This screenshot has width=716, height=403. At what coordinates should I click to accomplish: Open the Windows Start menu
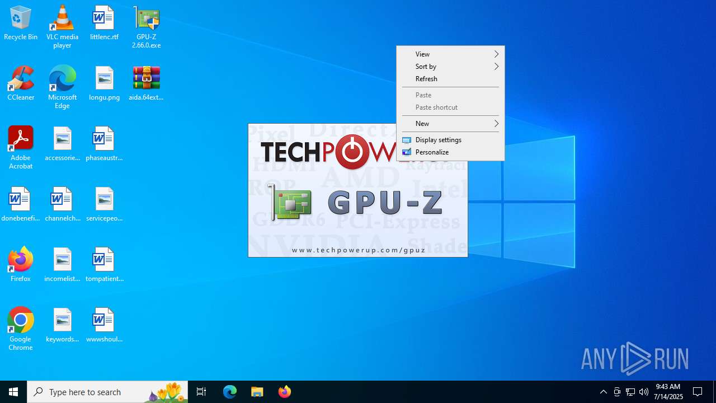[x=13, y=392]
